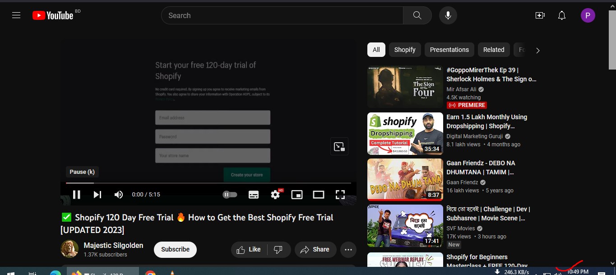Click inside the Search input field

click(x=282, y=15)
